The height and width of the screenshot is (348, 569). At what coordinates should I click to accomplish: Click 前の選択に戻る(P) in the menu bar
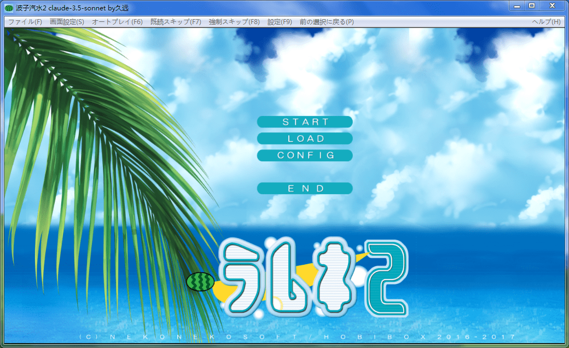327,22
